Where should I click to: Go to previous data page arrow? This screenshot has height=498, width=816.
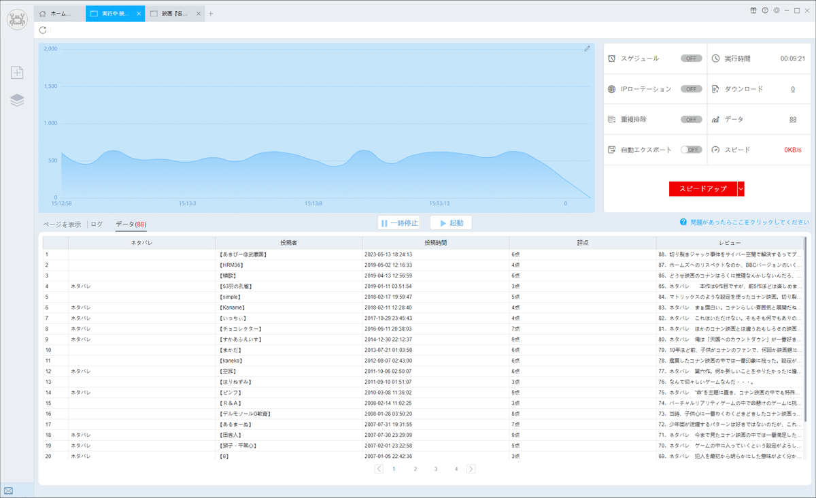click(379, 469)
